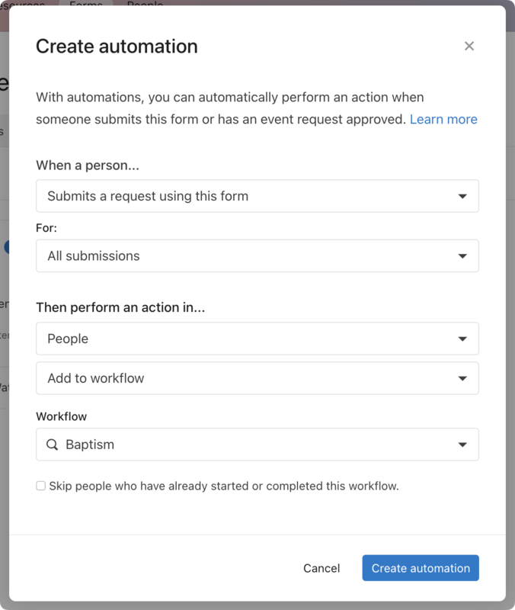Click the chevron beside People selector
This screenshot has width=515, height=610.
[x=463, y=339]
